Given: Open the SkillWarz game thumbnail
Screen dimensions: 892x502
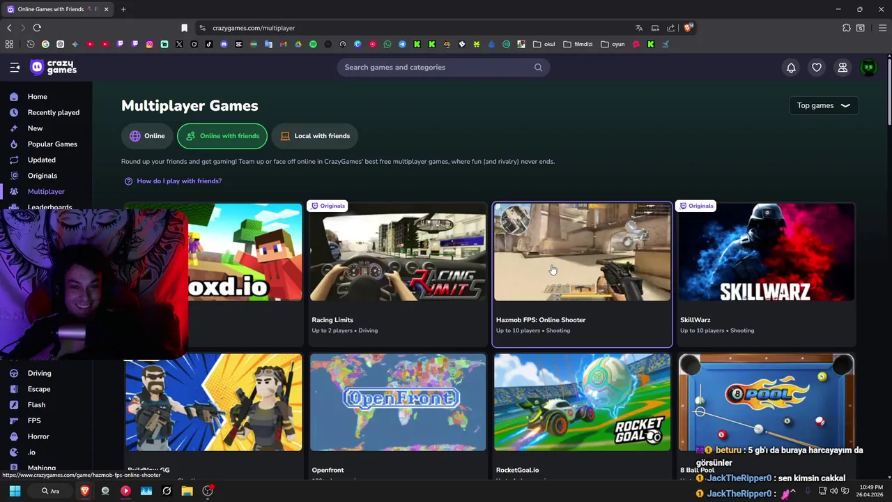Looking at the screenshot, I should tap(767, 252).
